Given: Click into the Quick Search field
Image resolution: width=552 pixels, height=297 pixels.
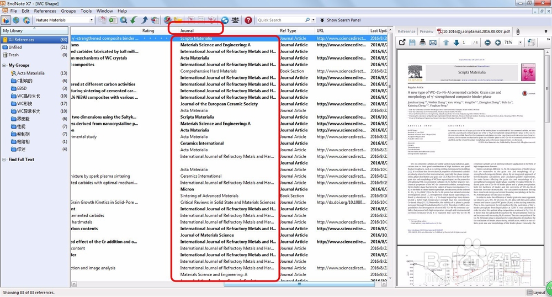Looking at the screenshot, I should tap(281, 20).
